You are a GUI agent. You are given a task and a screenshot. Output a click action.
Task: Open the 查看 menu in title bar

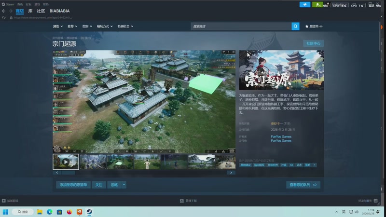click(x=20, y=4)
